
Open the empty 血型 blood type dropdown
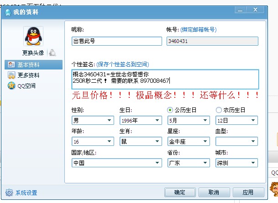coord(236,141)
